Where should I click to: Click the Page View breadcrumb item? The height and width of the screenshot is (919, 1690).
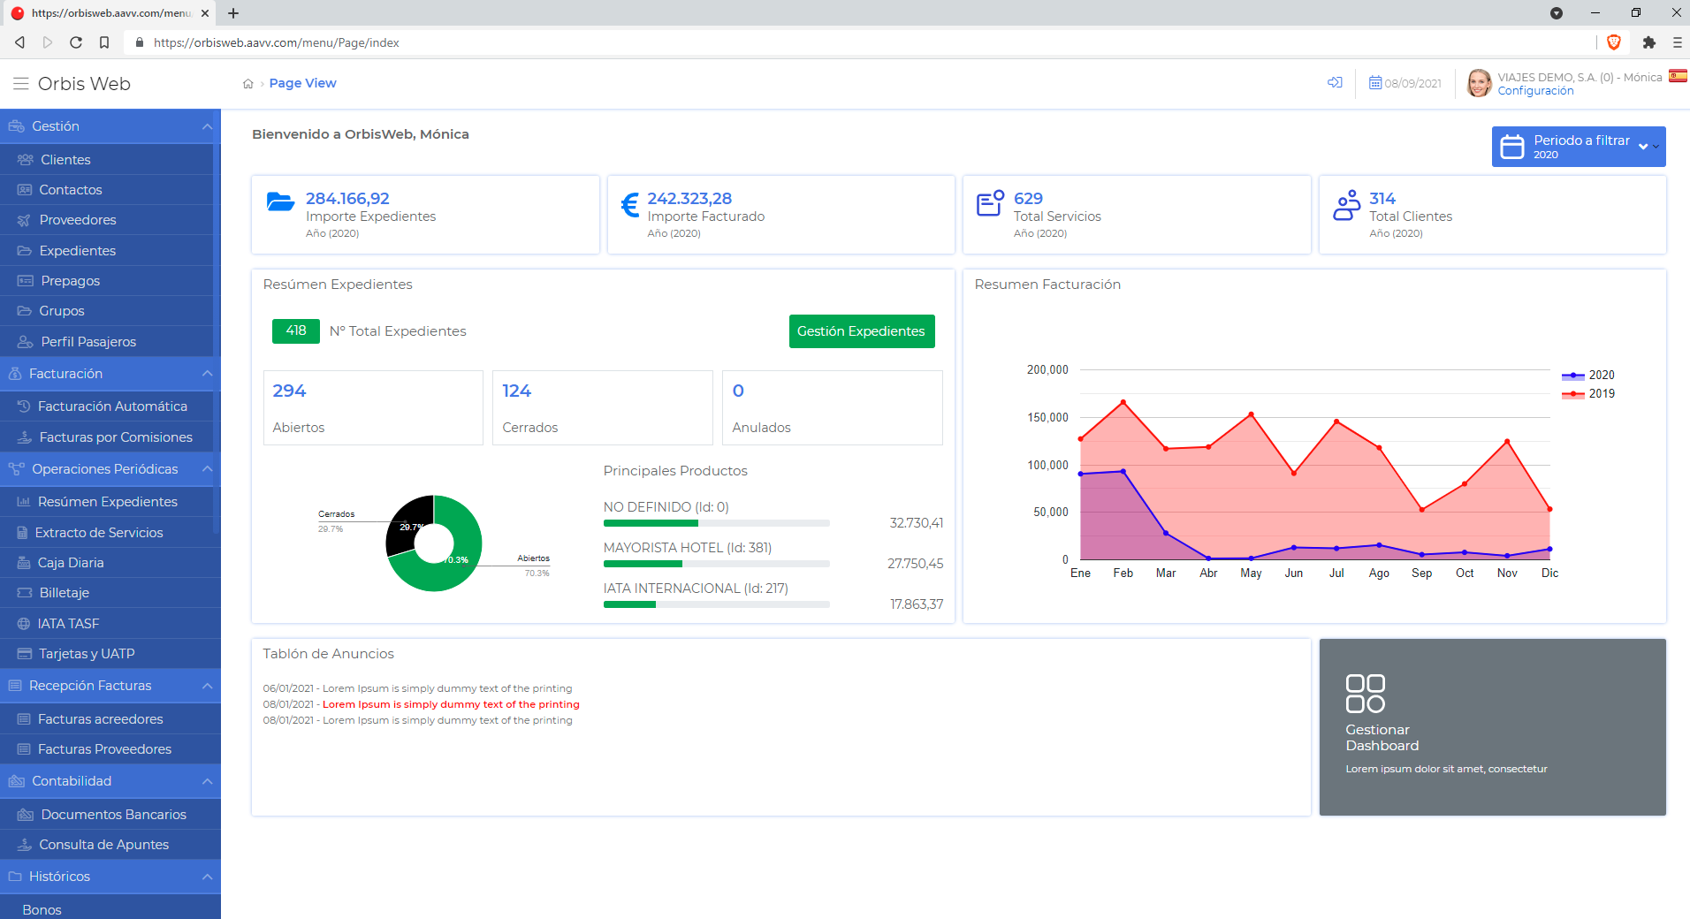[303, 82]
